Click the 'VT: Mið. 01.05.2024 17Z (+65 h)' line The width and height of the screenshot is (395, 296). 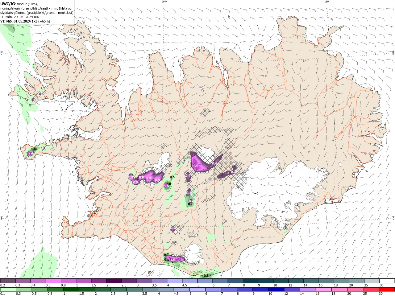tap(25, 21)
